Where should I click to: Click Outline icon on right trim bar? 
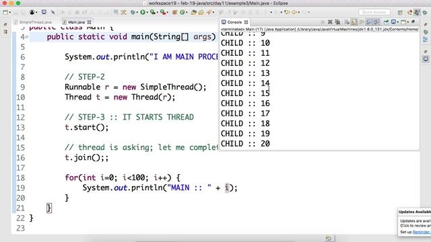pos(426,40)
